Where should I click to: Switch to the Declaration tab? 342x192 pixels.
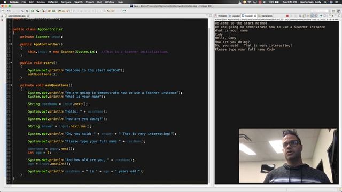click(266, 16)
